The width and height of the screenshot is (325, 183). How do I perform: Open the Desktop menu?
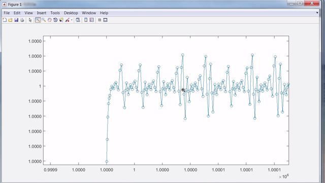click(x=71, y=13)
